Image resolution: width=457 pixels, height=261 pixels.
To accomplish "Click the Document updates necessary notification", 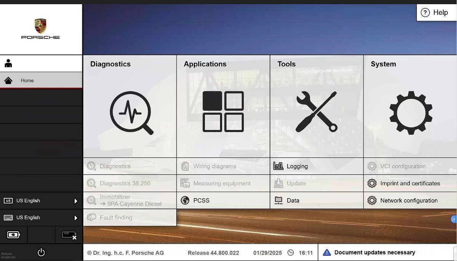I will (374, 253).
